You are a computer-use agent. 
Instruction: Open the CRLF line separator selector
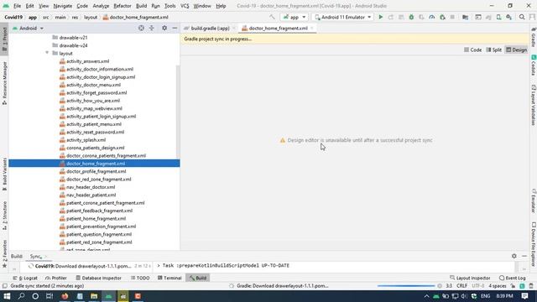[461, 286]
